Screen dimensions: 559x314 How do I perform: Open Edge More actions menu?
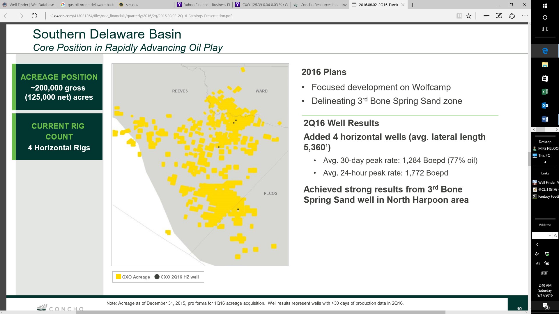tap(525, 16)
